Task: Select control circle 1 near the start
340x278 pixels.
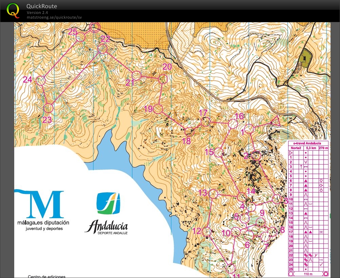Action: click(249, 129)
